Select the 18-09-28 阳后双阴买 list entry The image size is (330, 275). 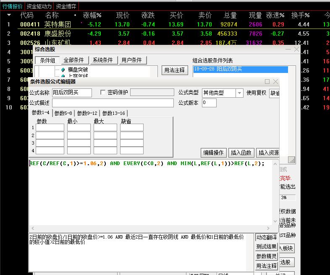(x=241, y=70)
